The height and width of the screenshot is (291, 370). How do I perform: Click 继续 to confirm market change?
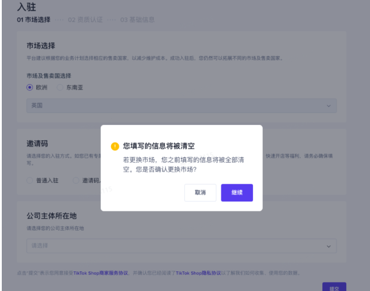pos(237,192)
